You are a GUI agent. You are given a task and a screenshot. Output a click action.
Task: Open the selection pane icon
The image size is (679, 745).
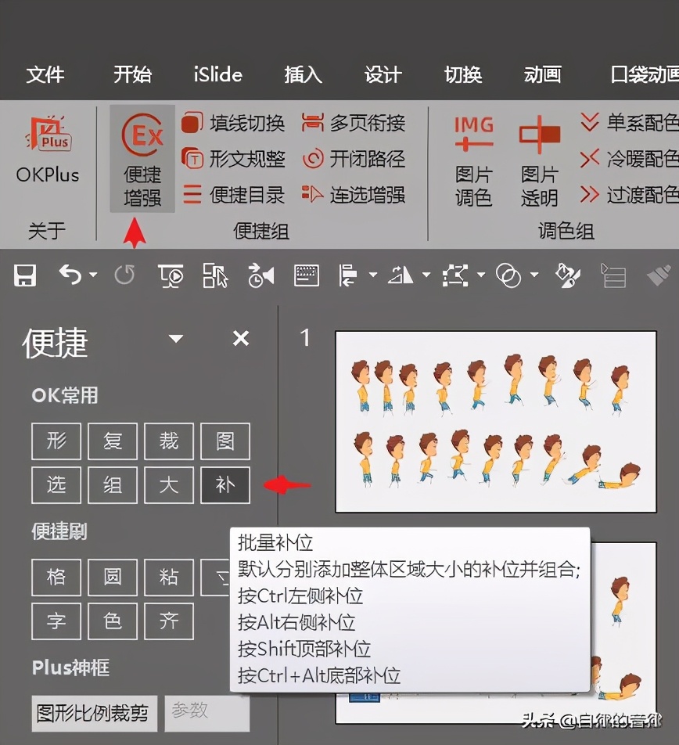point(215,275)
